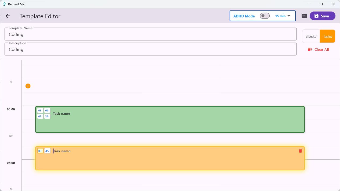The width and height of the screenshot is (340, 191).
Task: Save the template
Action: click(x=322, y=16)
